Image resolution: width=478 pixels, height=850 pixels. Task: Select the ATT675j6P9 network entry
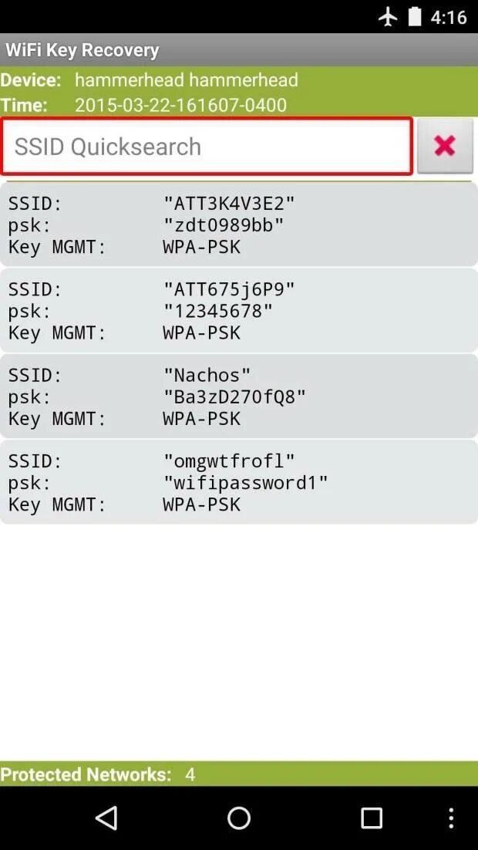[x=238, y=311]
